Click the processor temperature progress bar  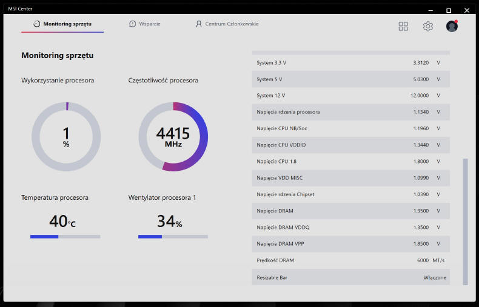[65, 237]
